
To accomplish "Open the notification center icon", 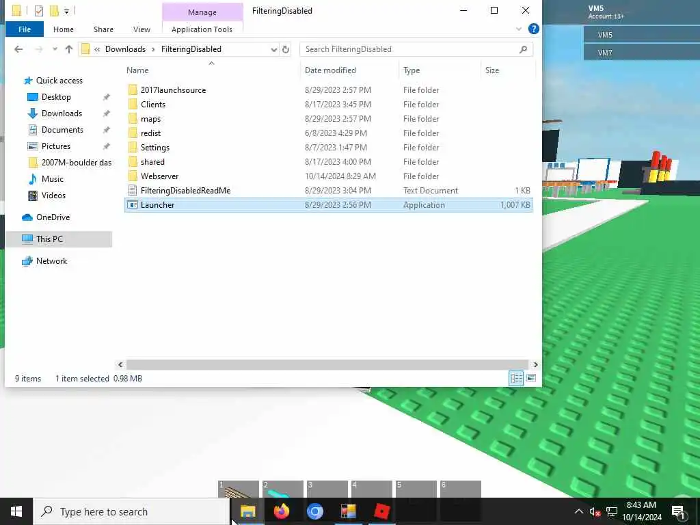I will (677, 512).
